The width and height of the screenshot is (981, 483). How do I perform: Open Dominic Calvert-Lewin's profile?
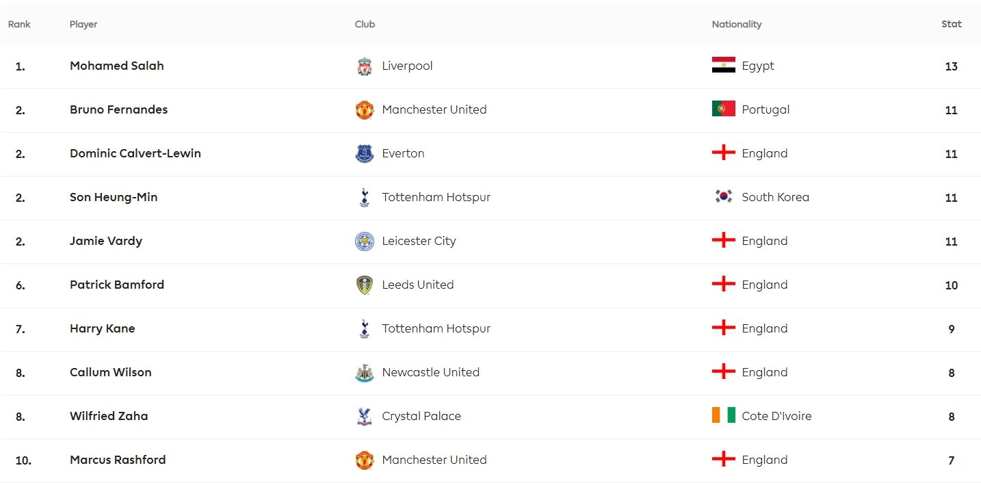coord(135,153)
